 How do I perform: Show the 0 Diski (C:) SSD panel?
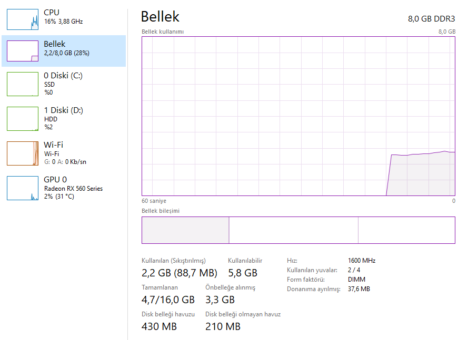coord(64,84)
